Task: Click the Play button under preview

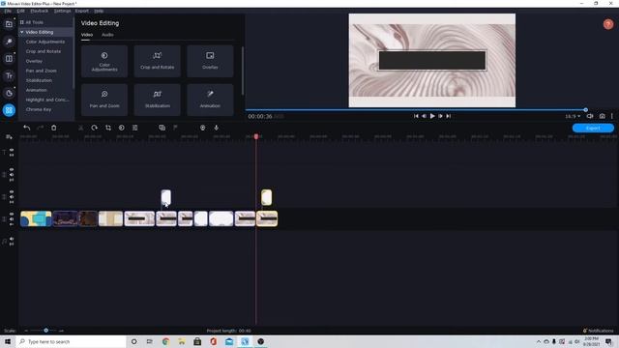Action: pos(432,116)
